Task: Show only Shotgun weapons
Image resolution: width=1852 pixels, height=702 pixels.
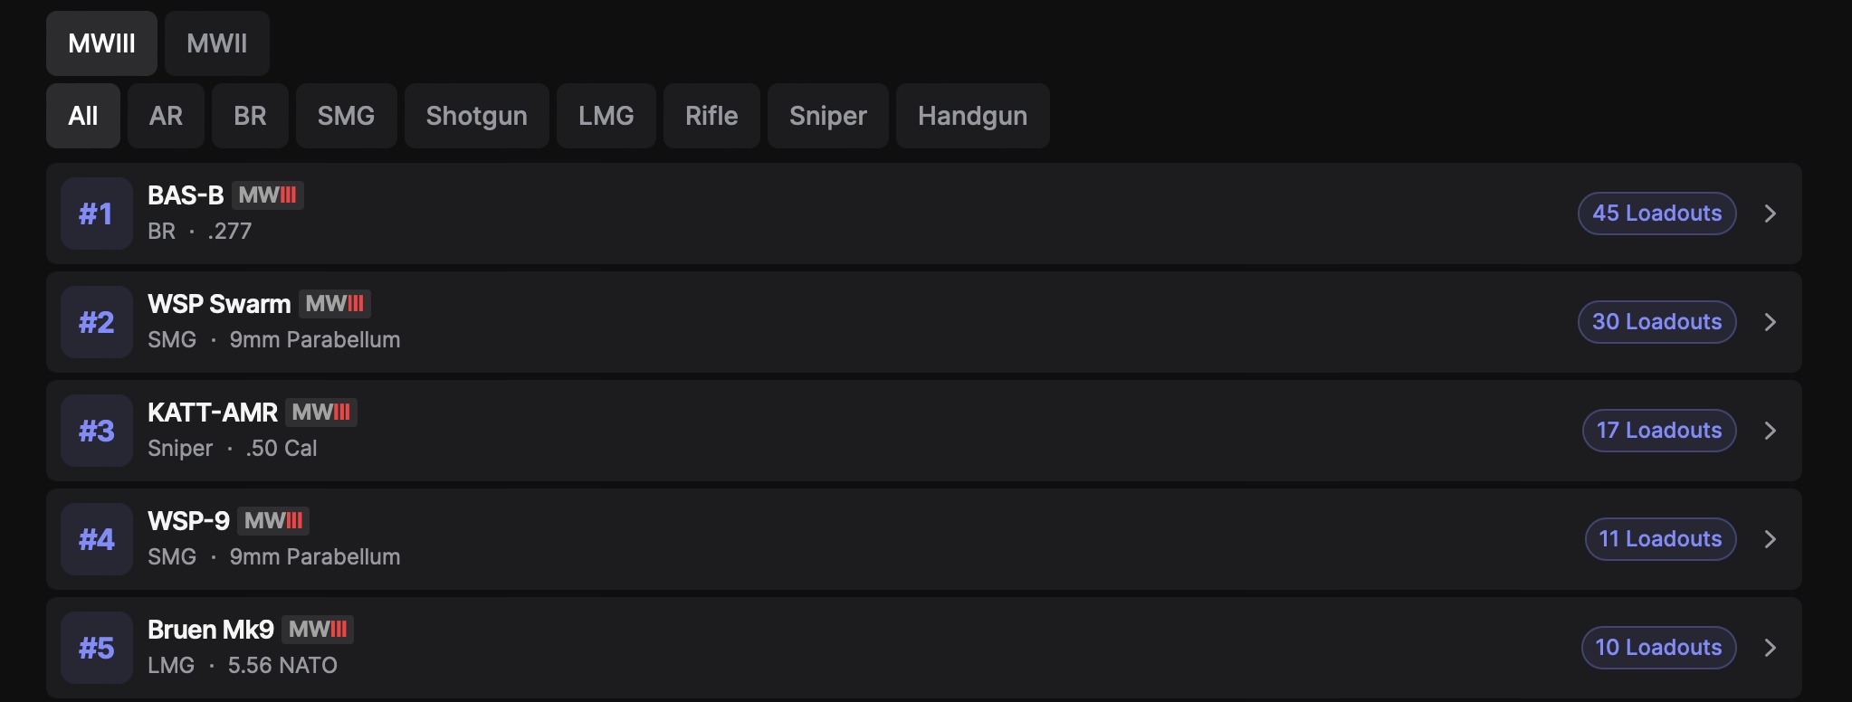Action: 476,116
